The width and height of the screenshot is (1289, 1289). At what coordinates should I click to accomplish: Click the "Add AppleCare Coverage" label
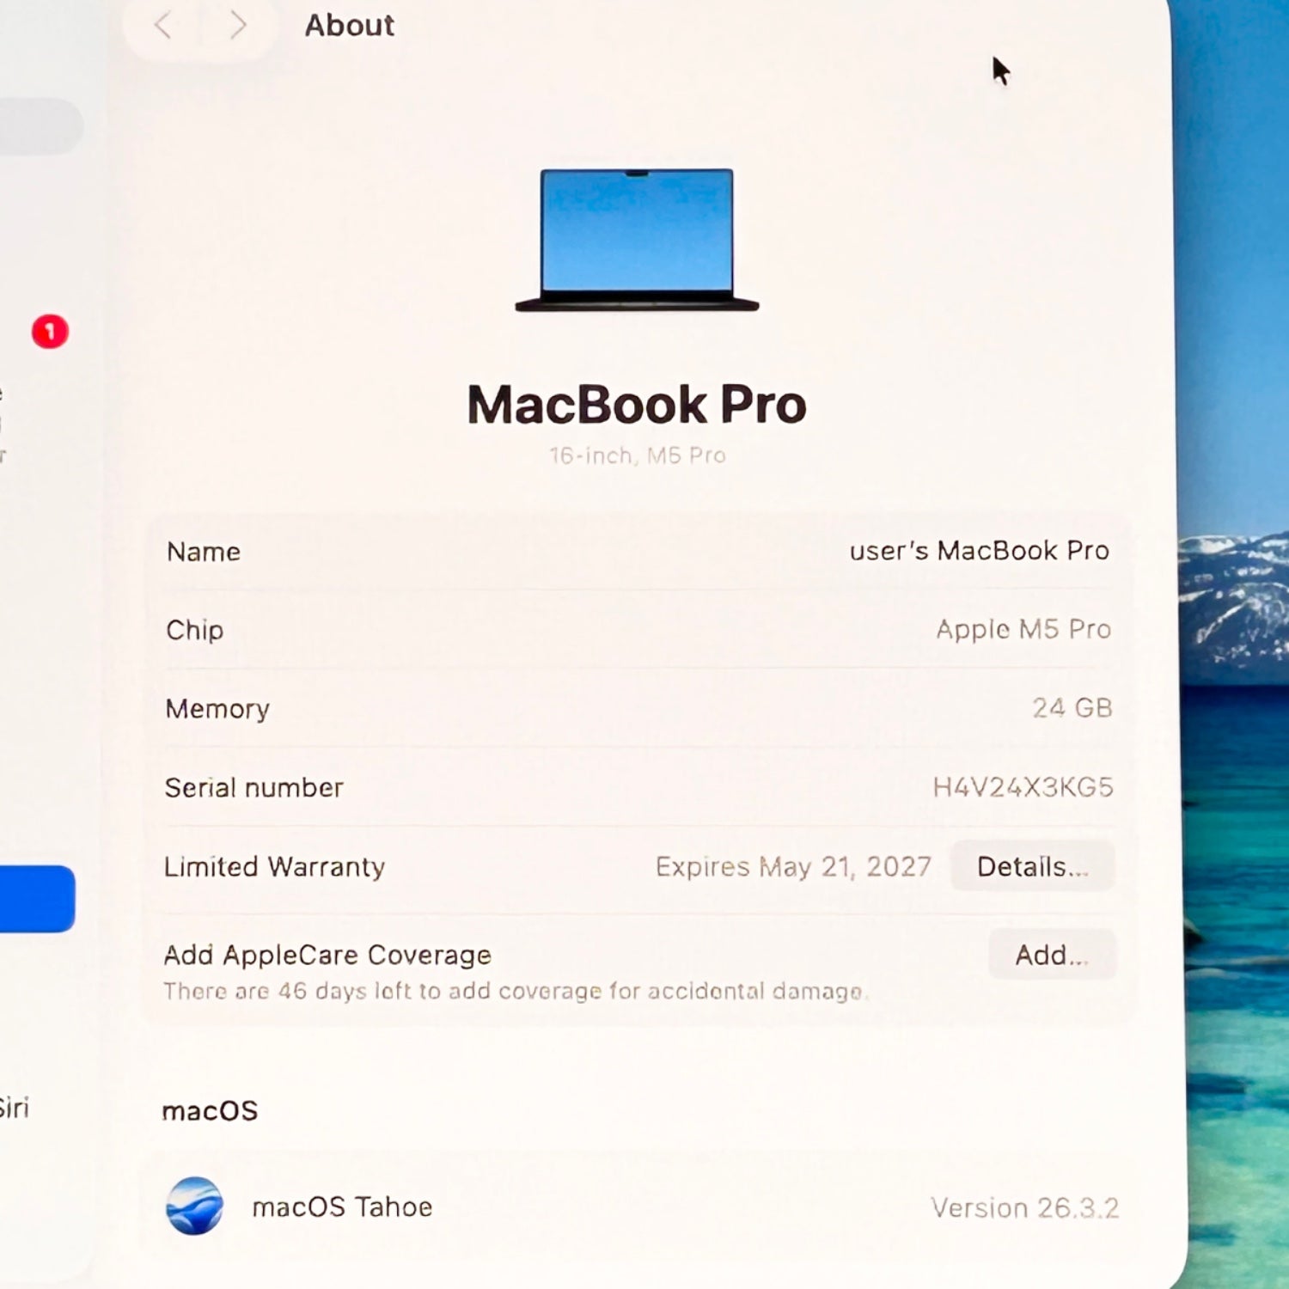coord(327,955)
